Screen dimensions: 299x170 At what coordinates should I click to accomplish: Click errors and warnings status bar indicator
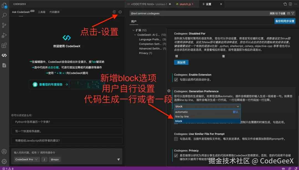point(8,168)
